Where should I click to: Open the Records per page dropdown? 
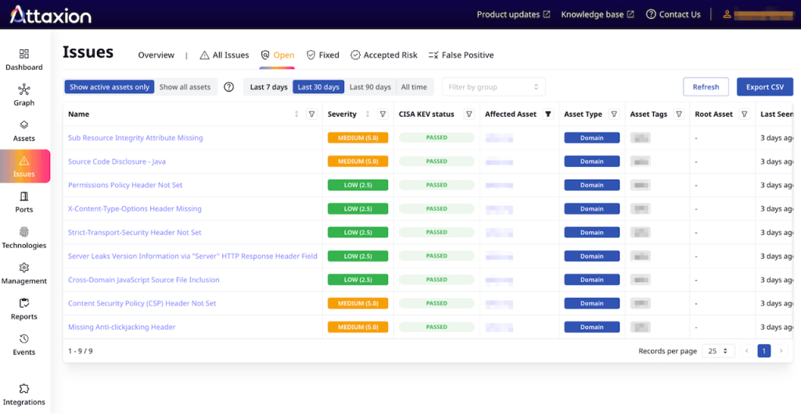718,351
